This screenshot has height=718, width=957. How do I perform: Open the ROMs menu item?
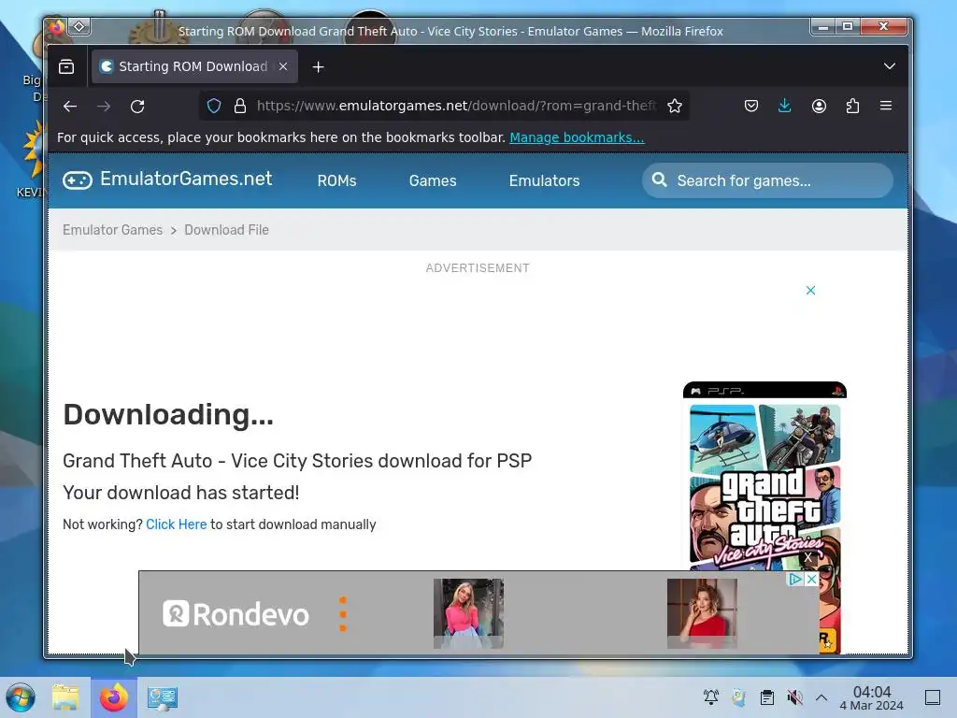point(336,180)
